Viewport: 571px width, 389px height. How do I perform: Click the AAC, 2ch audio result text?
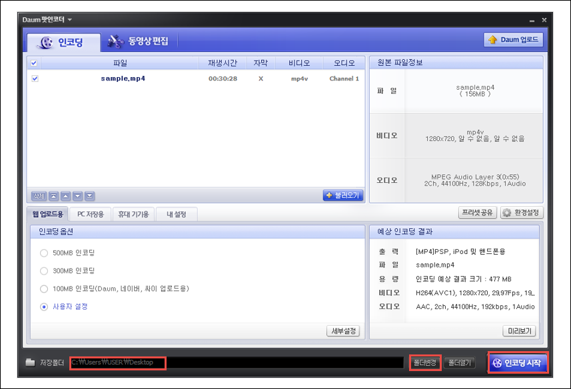[x=475, y=307]
